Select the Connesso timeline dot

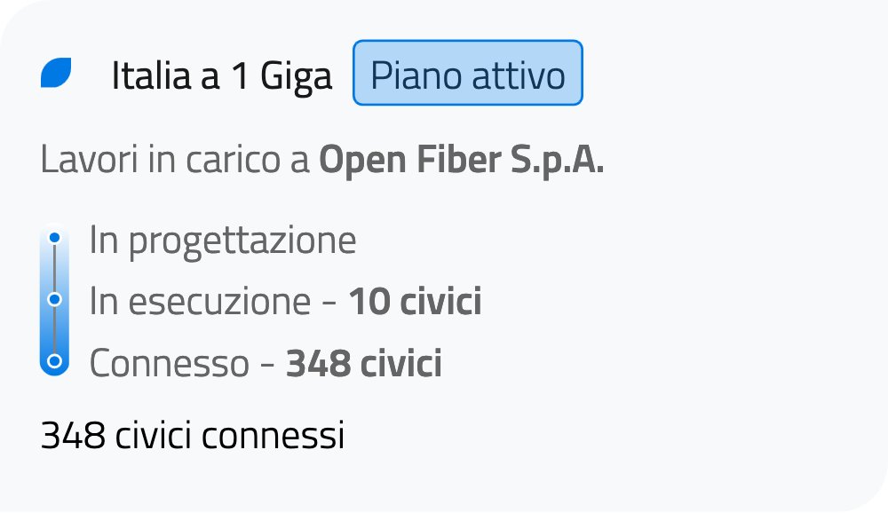point(55,360)
